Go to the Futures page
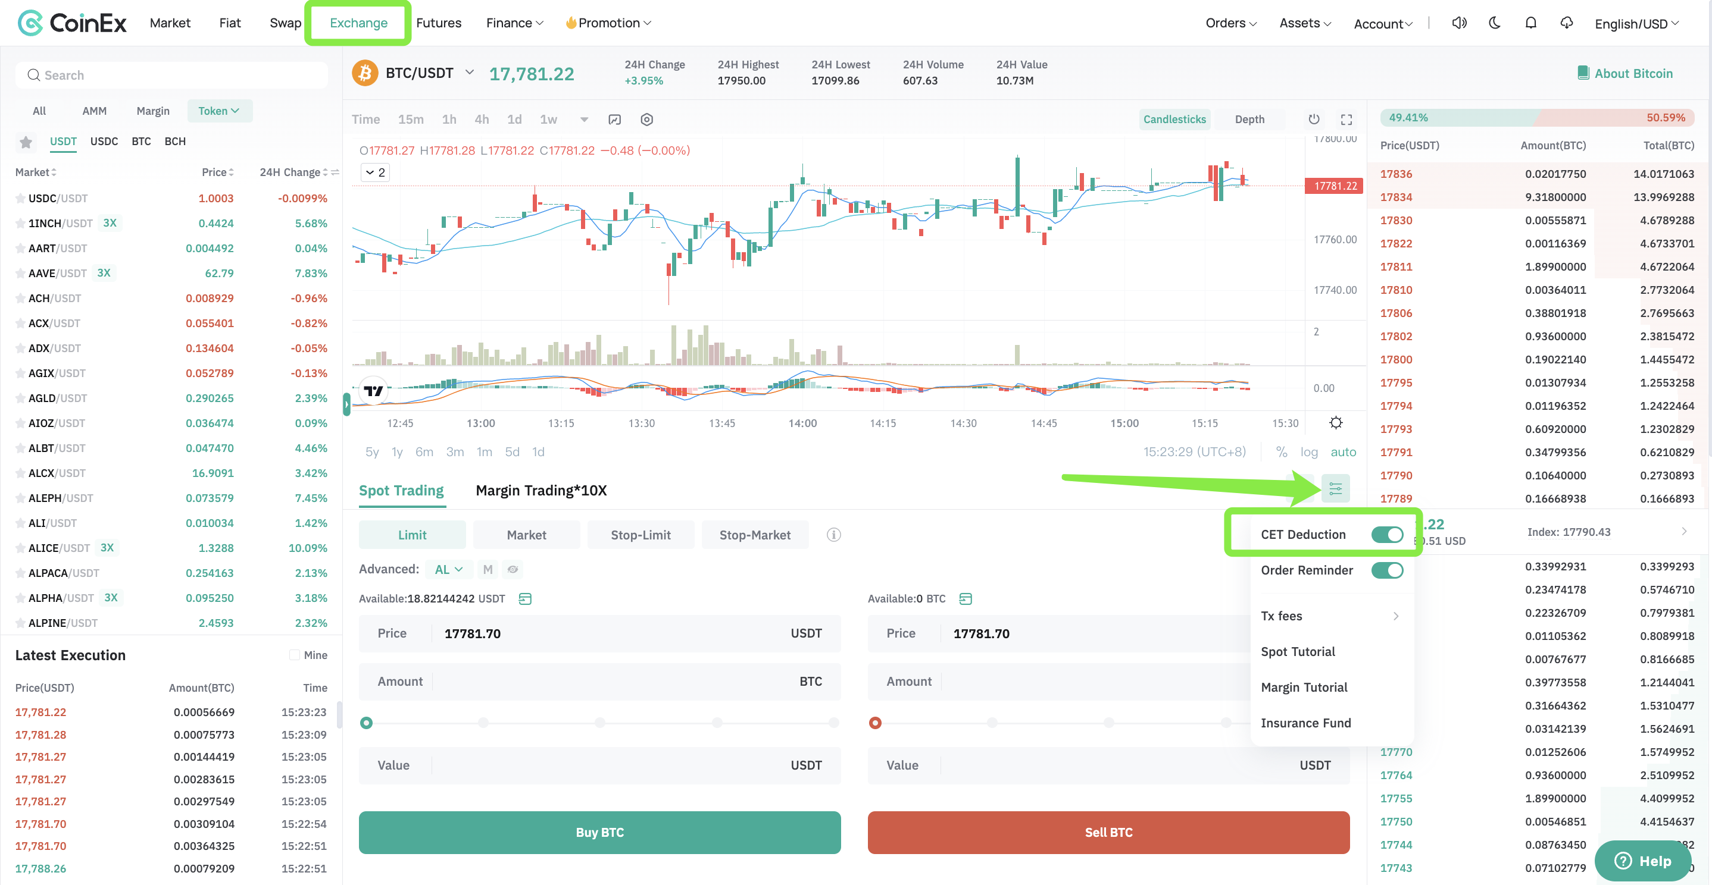Image resolution: width=1712 pixels, height=885 pixels. [x=438, y=23]
